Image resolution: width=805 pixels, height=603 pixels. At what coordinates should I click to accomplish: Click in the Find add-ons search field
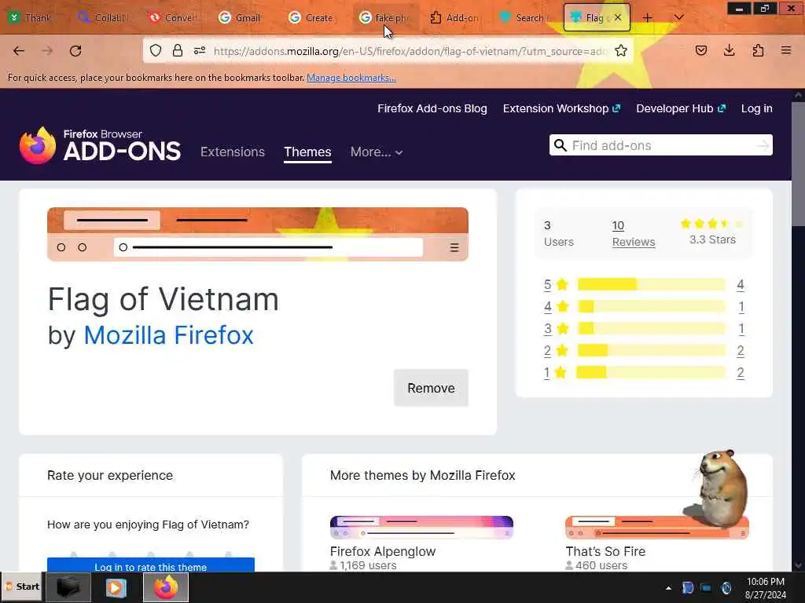click(x=662, y=145)
